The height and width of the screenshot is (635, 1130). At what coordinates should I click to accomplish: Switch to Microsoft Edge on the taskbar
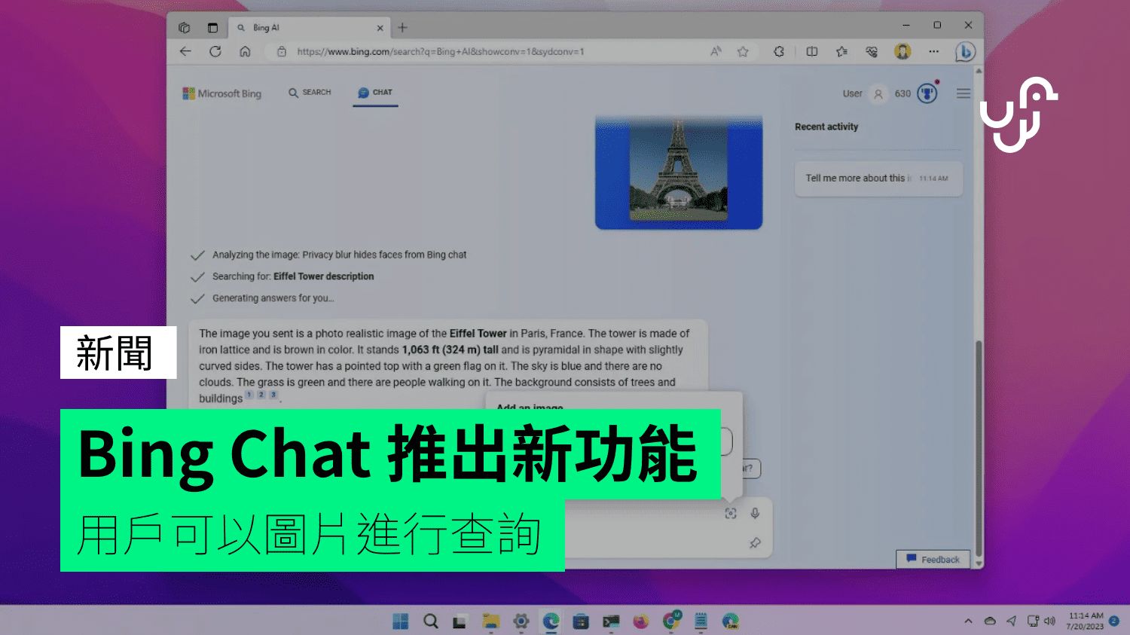pos(551,621)
